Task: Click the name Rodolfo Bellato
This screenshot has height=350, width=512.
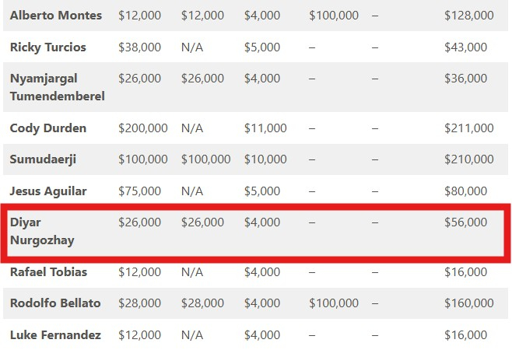Action: pyautogui.click(x=54, y=303)
